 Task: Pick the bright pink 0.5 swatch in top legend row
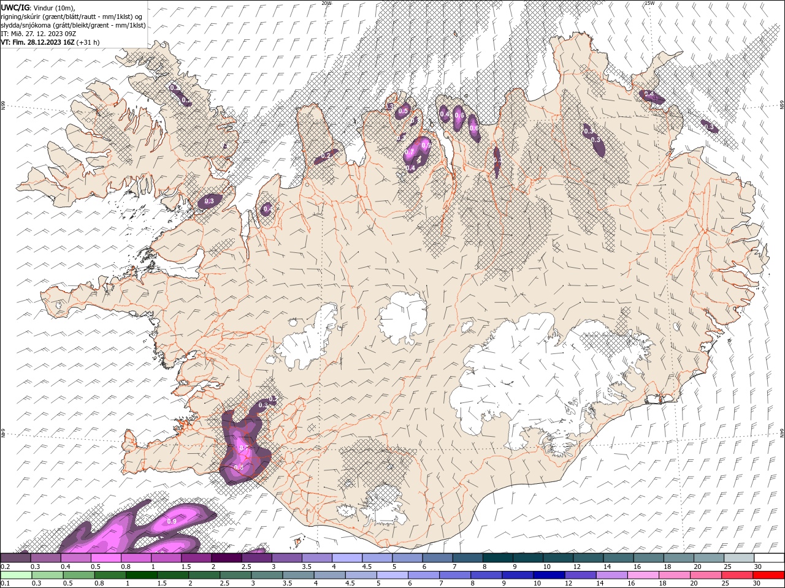106,558
